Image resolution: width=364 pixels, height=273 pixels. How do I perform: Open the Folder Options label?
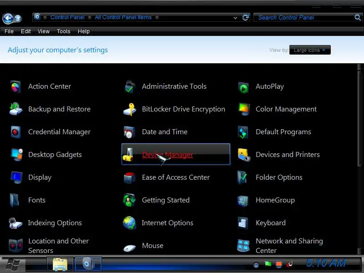click(279, 177)
